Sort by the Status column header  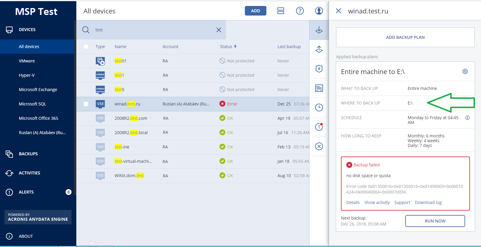point(228,47)
